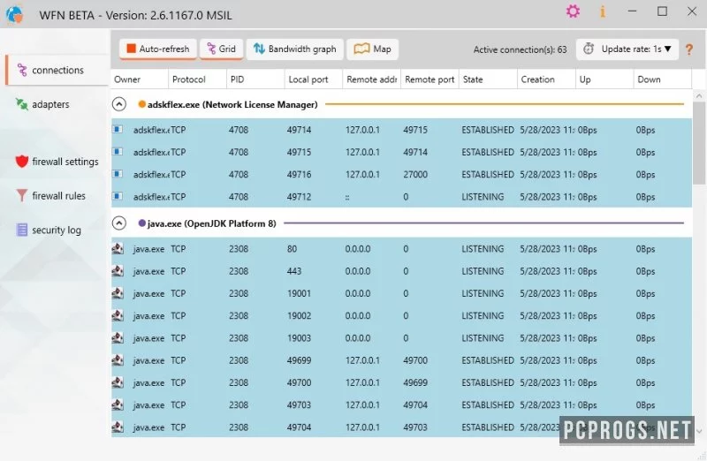Collapse the java.exe OpenJDK group
Viewport: 707px width, 461px height.
point(119,223)
